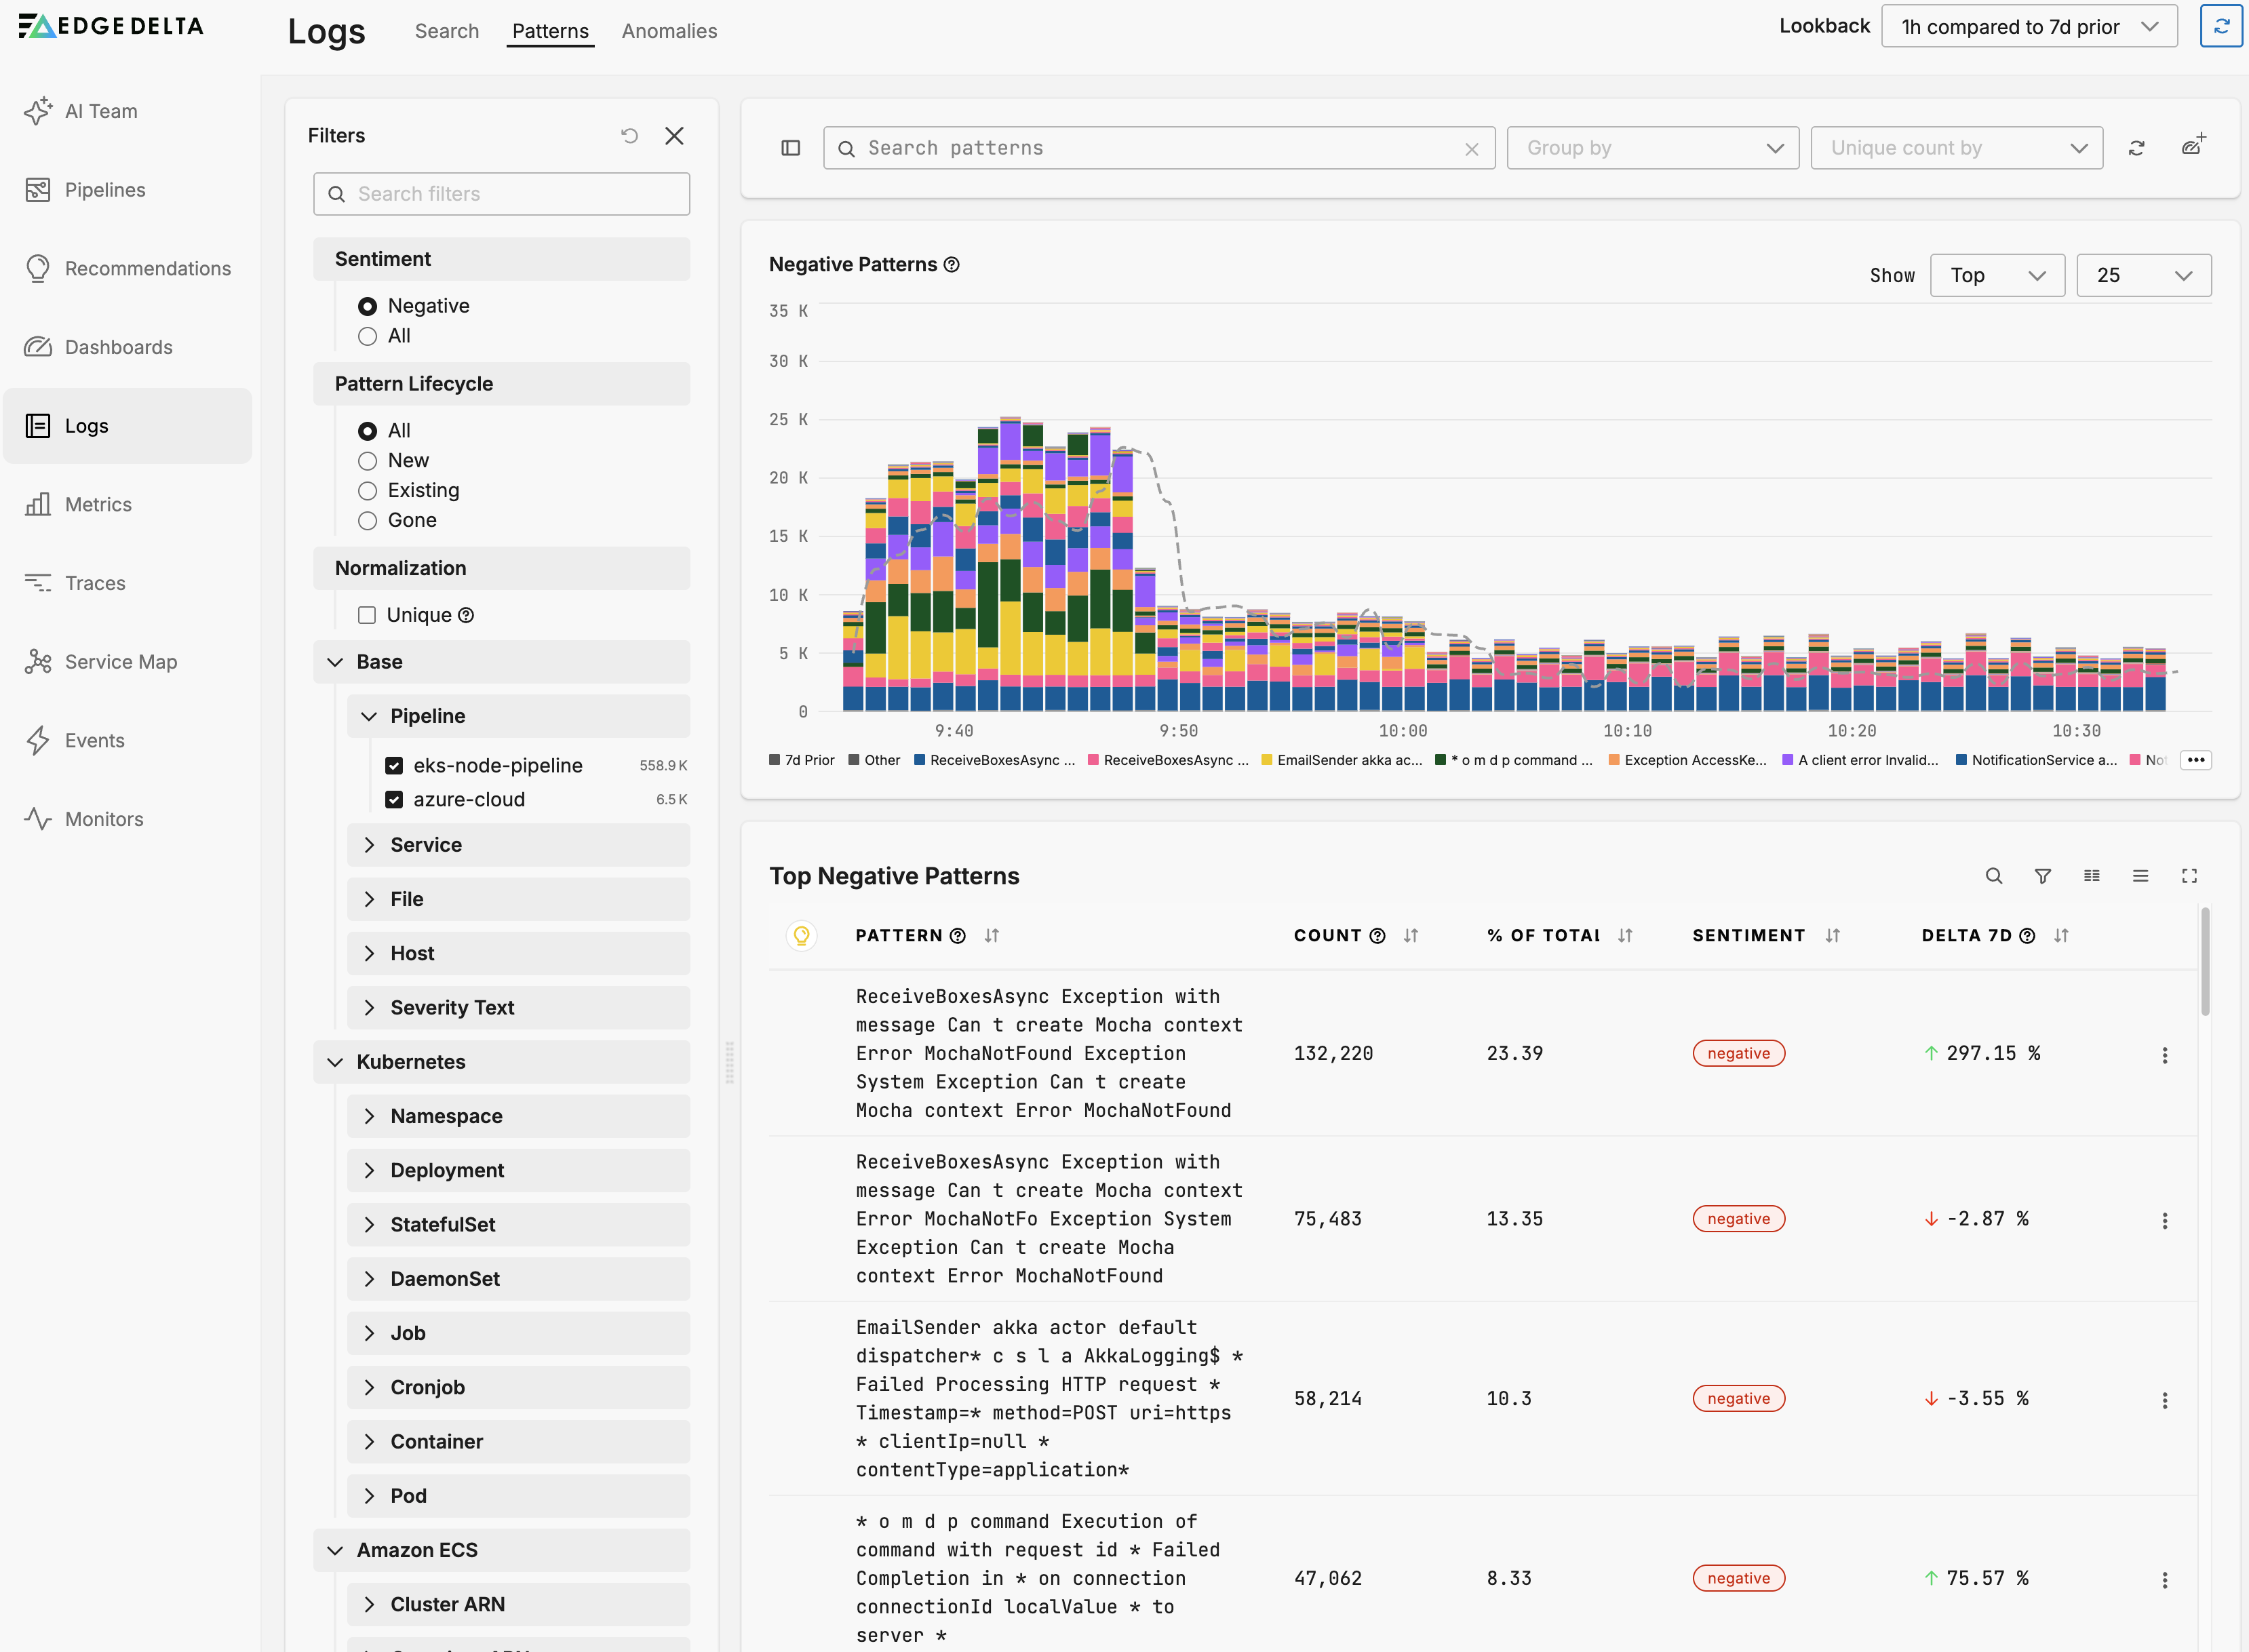The width and height of the screenshot is (2249, 1652).
Task: Select the All sentiment radio button
Action: pyautogui.click(x=368, y=336)
